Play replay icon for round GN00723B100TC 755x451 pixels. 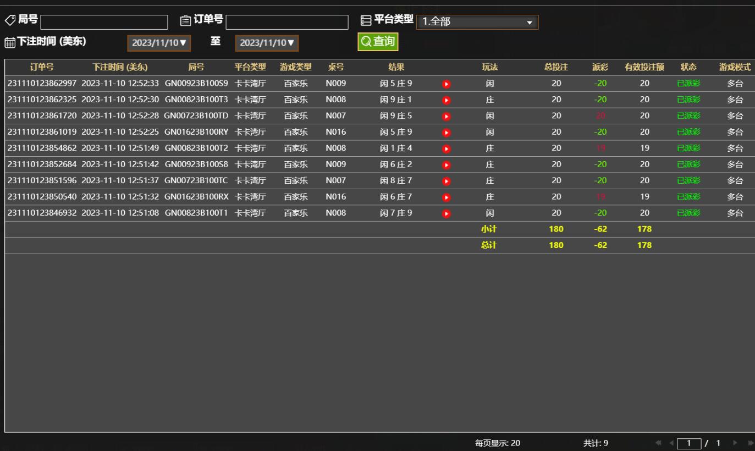pos(447,181)
